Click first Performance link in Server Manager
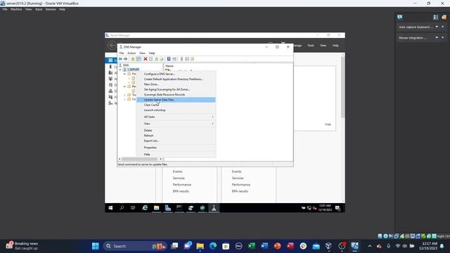The image size is (450, 253). pyautogui.click(x=182, y=185)
